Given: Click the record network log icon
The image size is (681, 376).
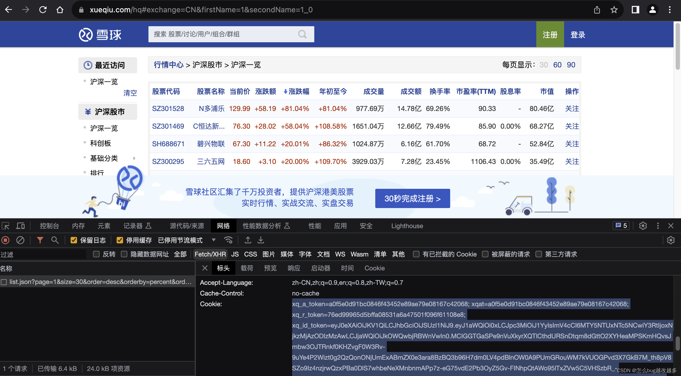Looking at the screenshot, I should click(5, 240).
